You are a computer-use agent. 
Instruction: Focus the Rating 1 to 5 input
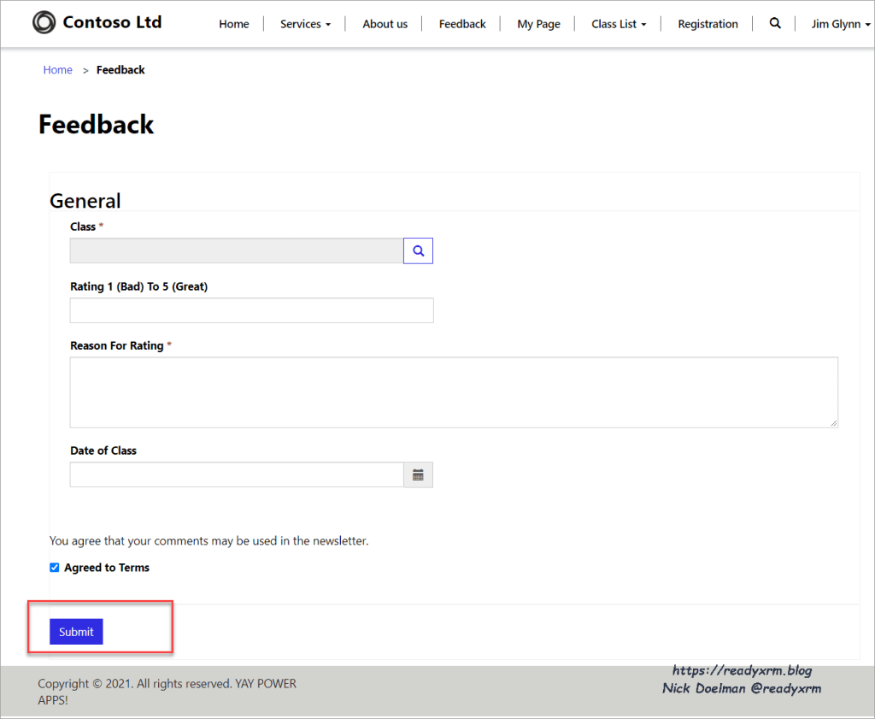pyautogui.click(x=251, y=310)
